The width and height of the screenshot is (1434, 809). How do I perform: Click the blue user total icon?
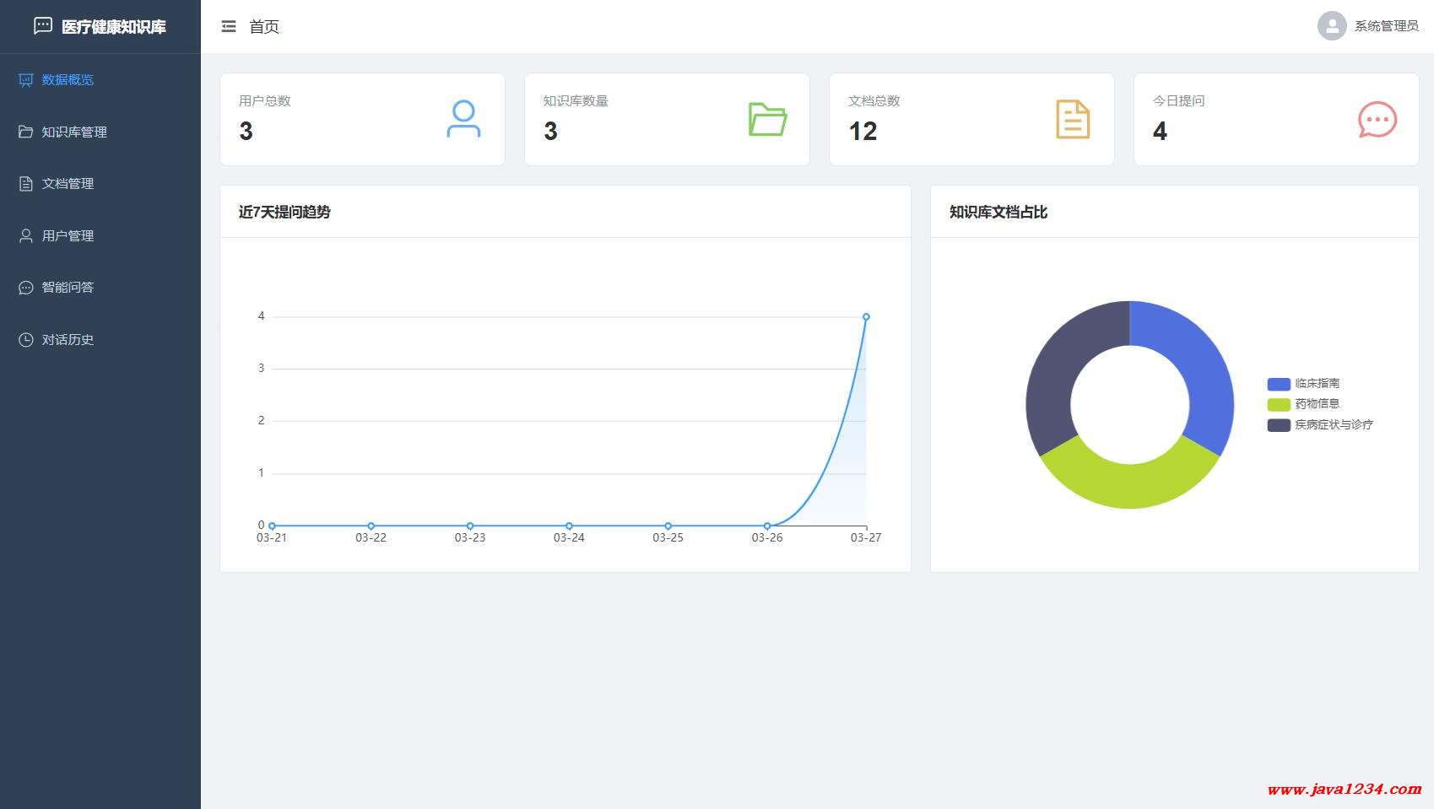[x=463, y=119]
